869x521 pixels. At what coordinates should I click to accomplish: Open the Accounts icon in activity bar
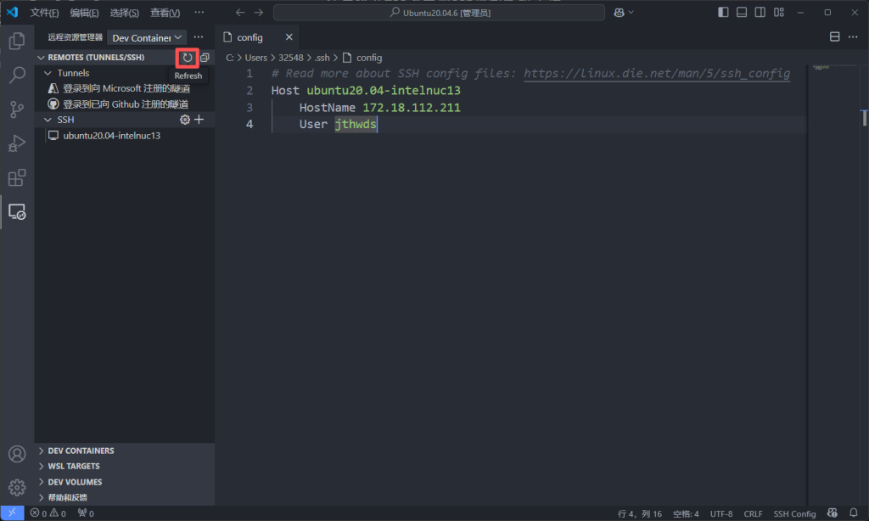click(x=16, y=454)
